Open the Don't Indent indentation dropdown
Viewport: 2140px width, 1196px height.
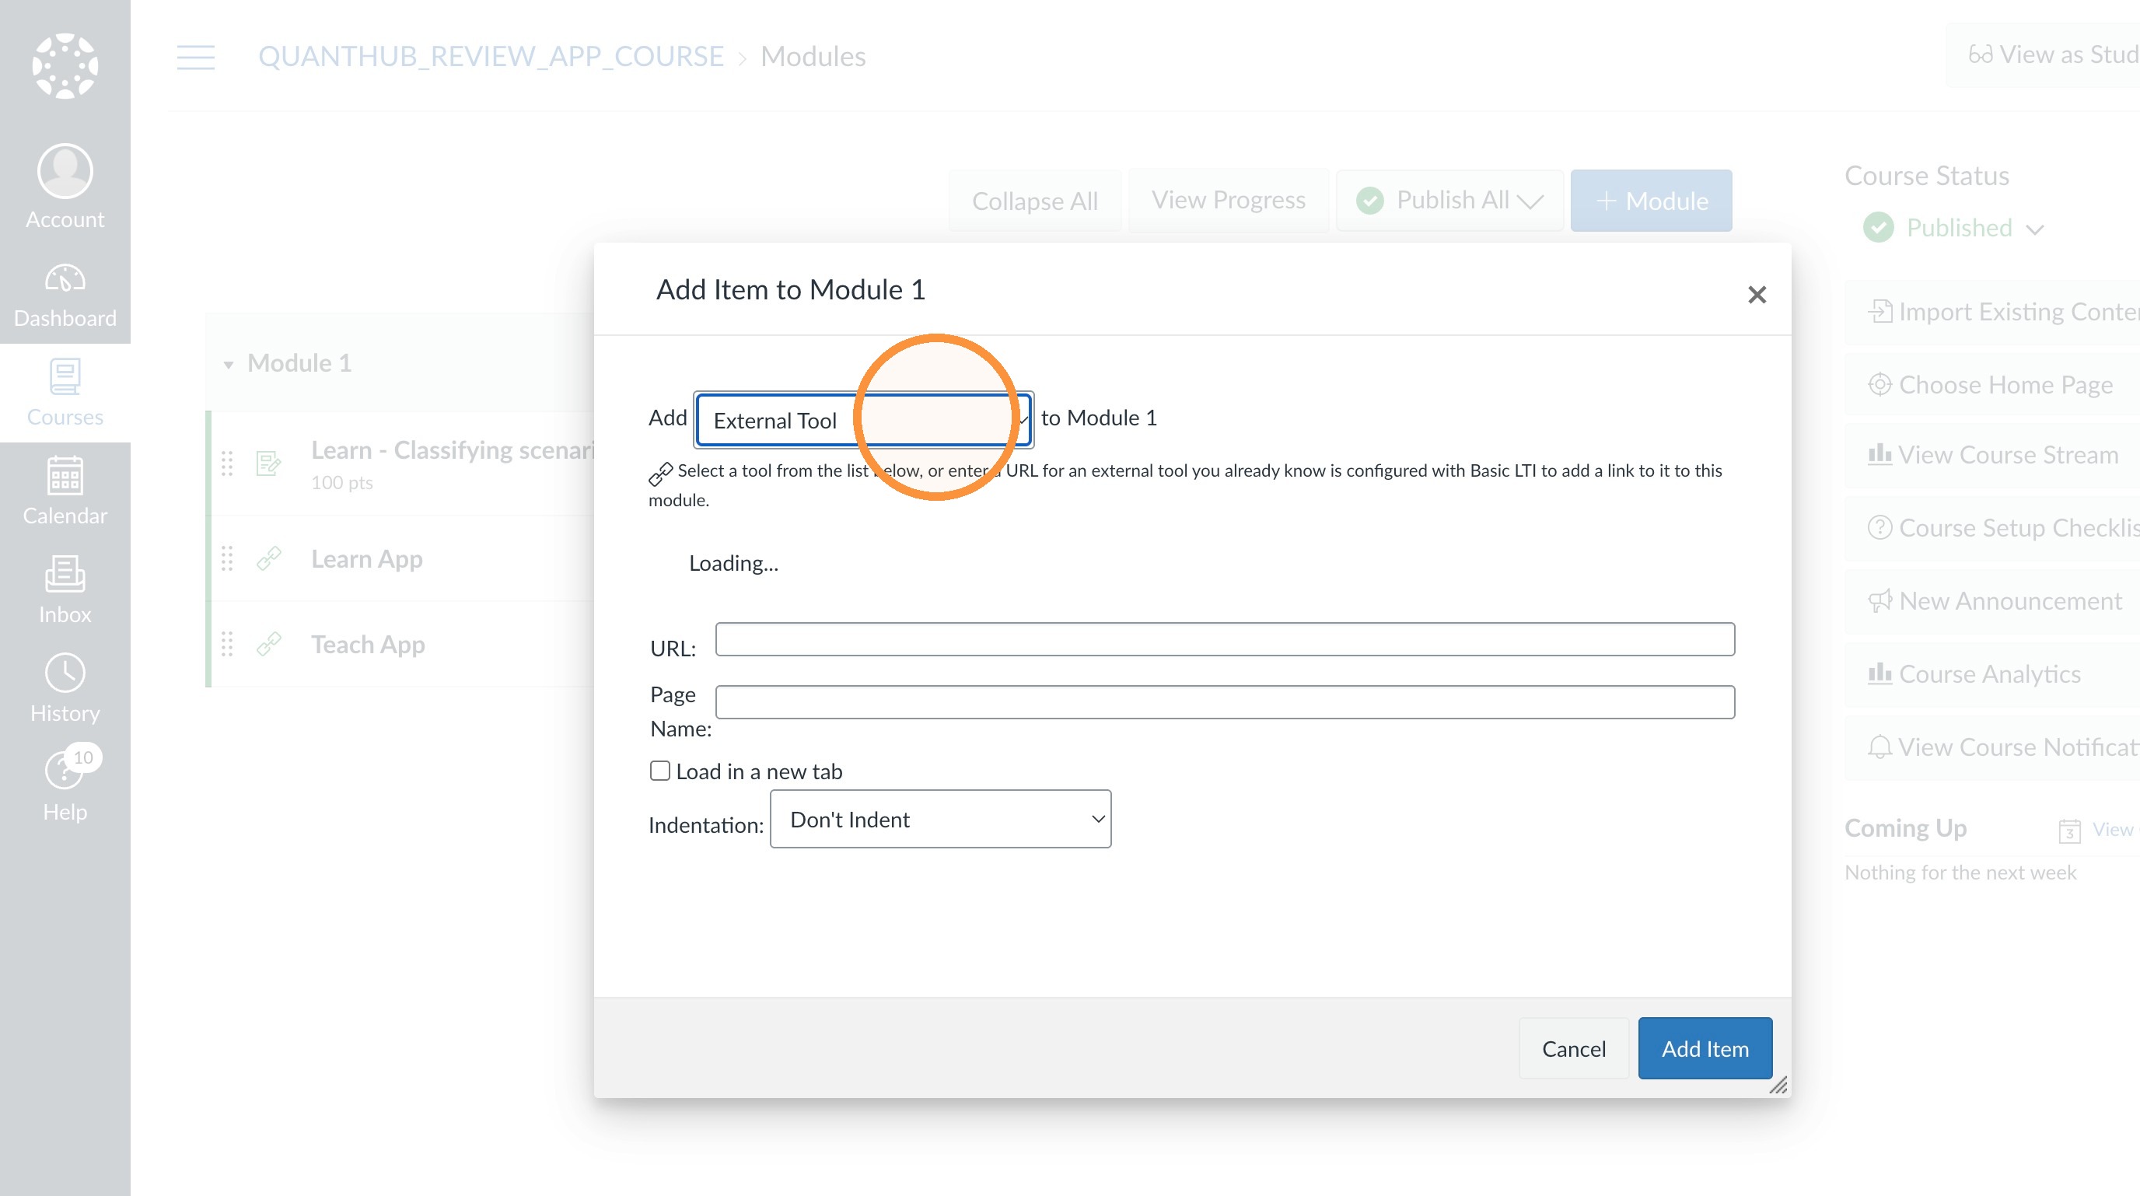940,819
